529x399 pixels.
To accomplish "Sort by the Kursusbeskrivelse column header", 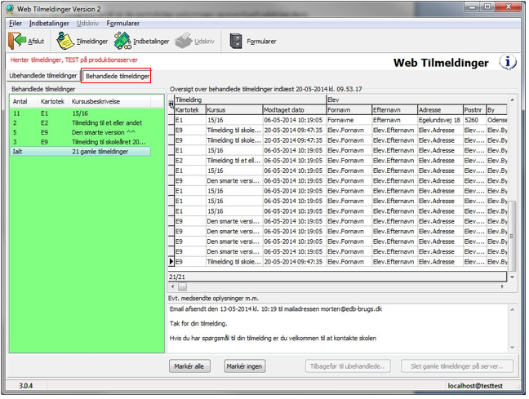I will [x=109, y=101].
